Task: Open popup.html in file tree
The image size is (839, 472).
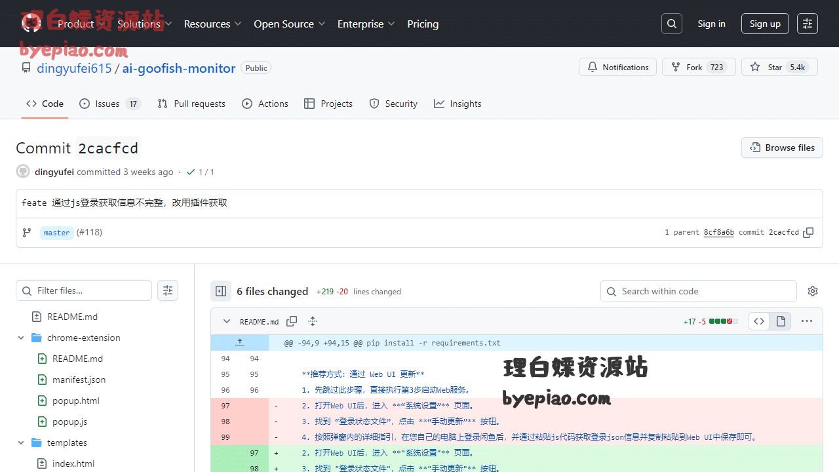Action: pyautogui.click(x=76, y=401)
